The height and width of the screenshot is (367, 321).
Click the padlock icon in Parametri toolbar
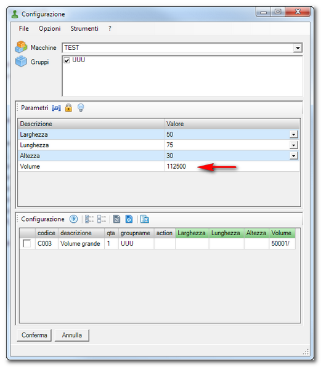tap(68, 108)
